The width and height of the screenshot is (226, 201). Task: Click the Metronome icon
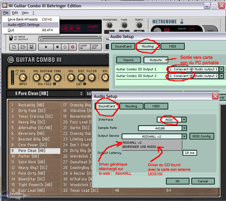(182, 21)
